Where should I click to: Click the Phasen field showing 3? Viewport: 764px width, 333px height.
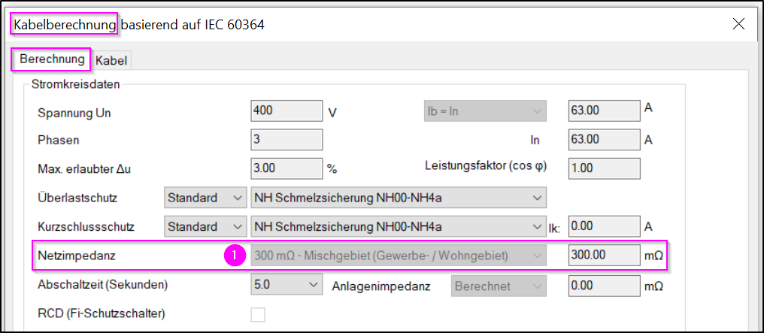(x=286, y=140)
